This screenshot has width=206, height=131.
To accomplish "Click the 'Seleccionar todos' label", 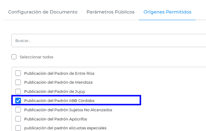I will 36,57.
